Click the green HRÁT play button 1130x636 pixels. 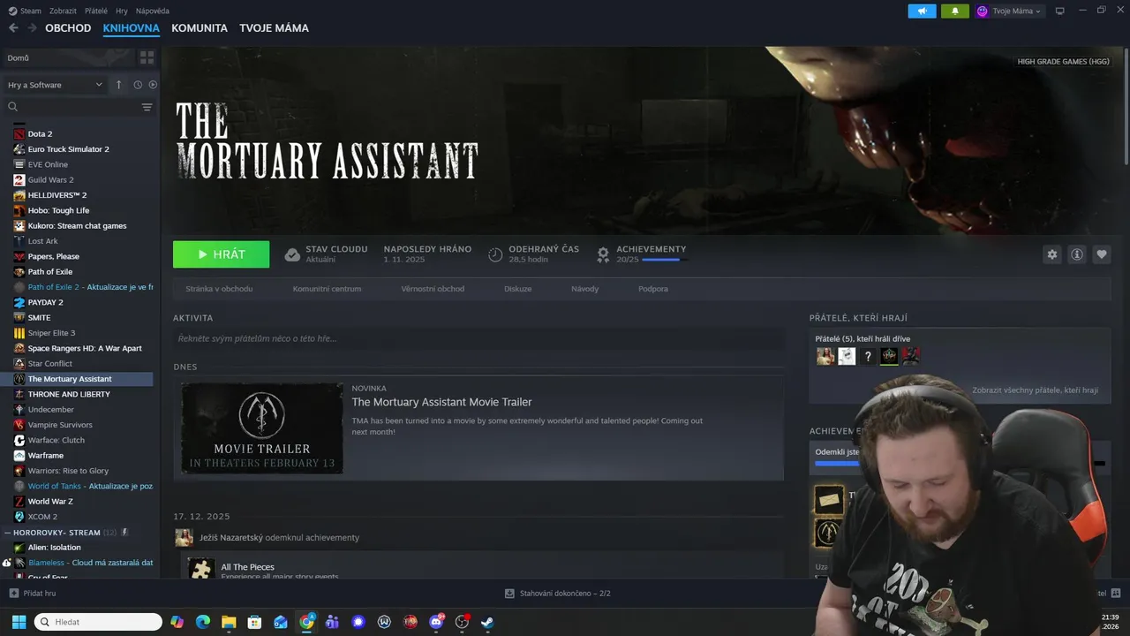(x=221, y=254)
